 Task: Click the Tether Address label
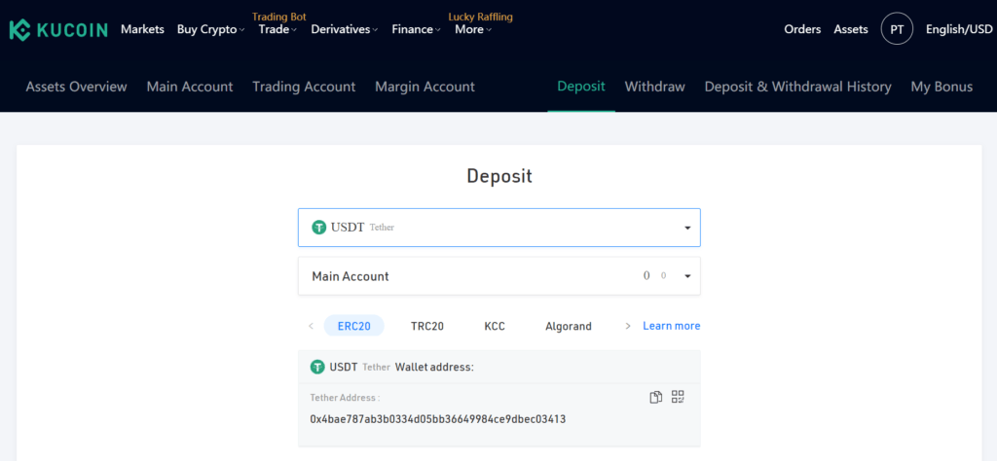[345, 398]
